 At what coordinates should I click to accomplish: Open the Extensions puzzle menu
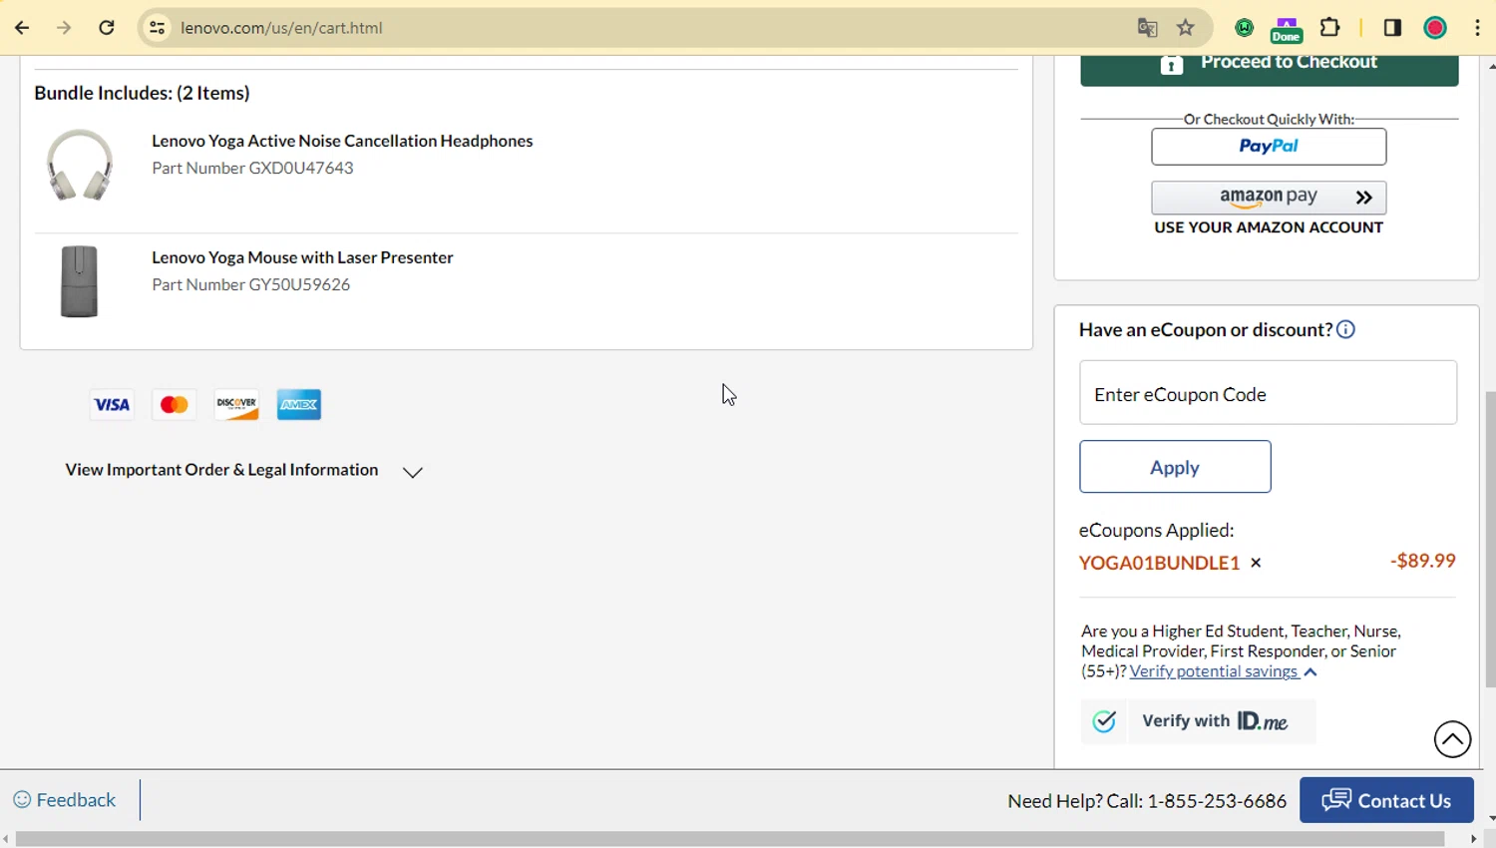(1330, 28)
